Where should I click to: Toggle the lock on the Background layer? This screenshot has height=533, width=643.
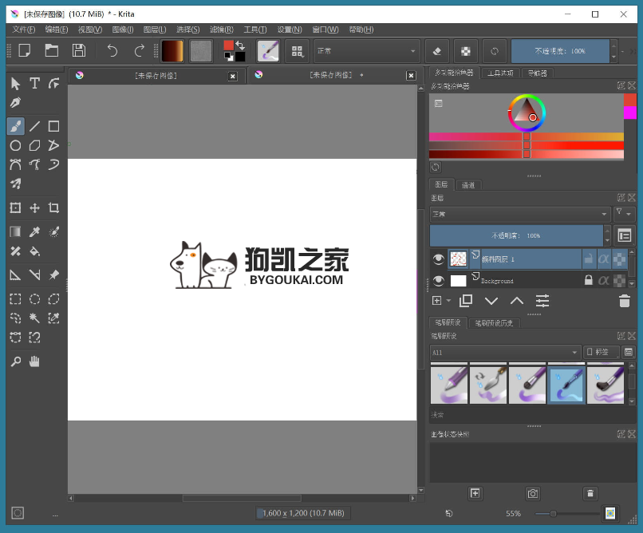pos(588,279)
